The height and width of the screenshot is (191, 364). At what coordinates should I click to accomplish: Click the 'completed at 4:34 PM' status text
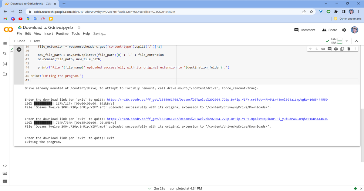pyautogui.click(x=186, y=188)
